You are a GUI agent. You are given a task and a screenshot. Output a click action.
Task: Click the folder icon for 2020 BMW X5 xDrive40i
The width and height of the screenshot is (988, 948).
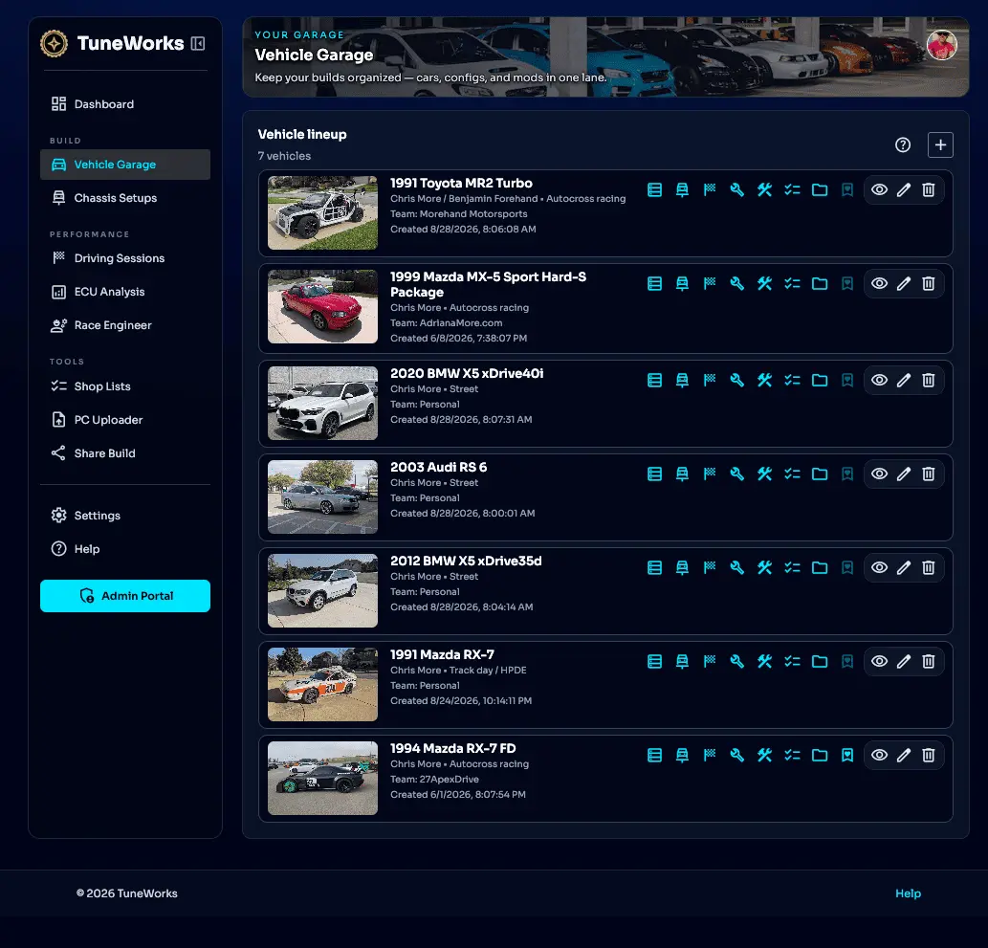point(819,380)
